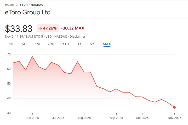
Task: Show the 6M chart range
Action: click(x=51, y=44)
